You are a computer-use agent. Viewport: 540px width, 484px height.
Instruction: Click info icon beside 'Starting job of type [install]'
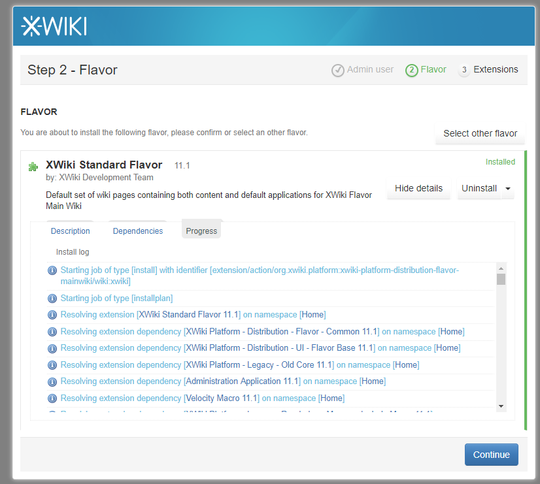tap(52, 270)
